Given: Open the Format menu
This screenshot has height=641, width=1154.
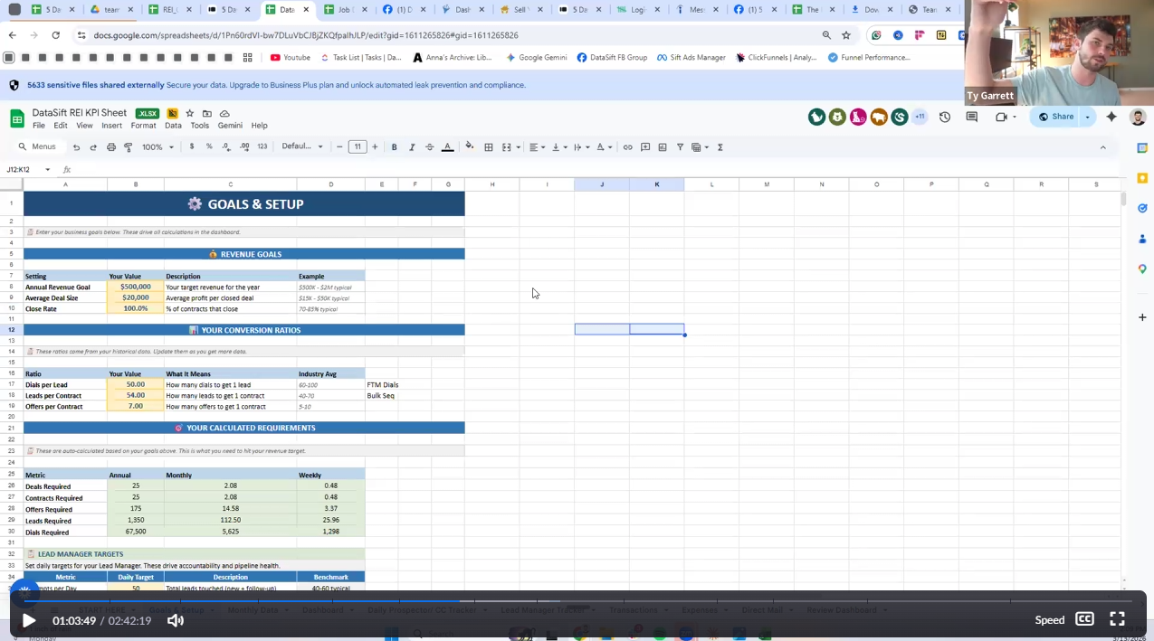Looking at the screenshot, I should (143, 126).
